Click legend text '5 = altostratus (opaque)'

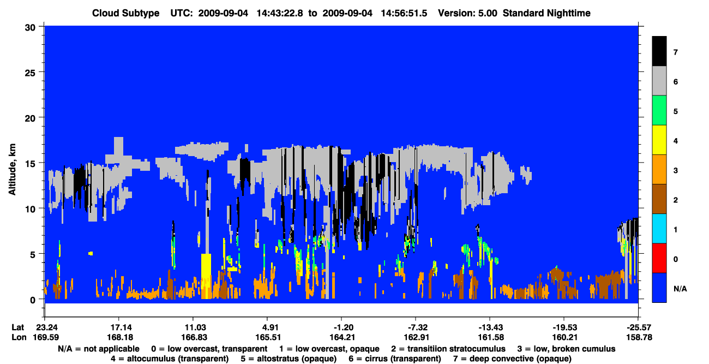[x=288, y=359]
